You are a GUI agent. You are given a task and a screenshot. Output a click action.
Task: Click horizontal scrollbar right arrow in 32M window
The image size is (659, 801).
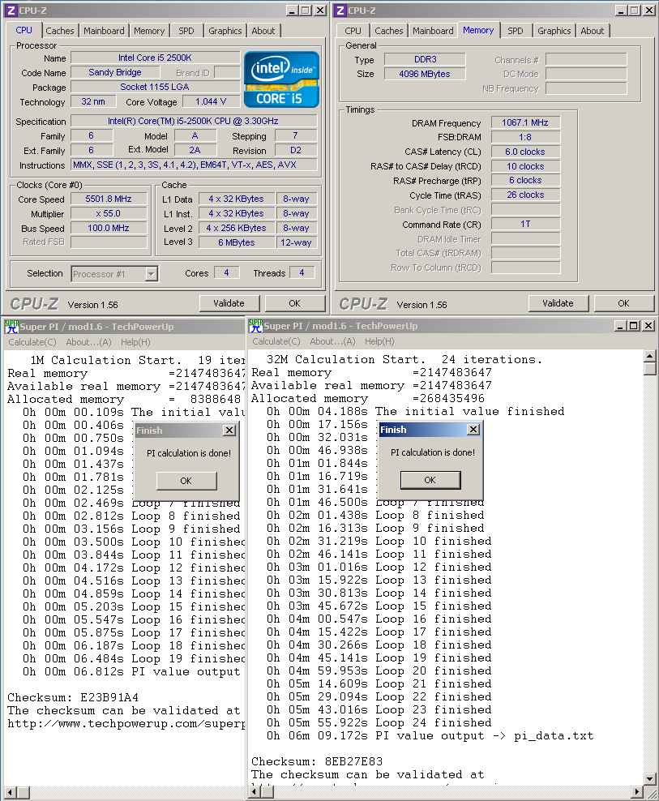[x=637, y=792]
